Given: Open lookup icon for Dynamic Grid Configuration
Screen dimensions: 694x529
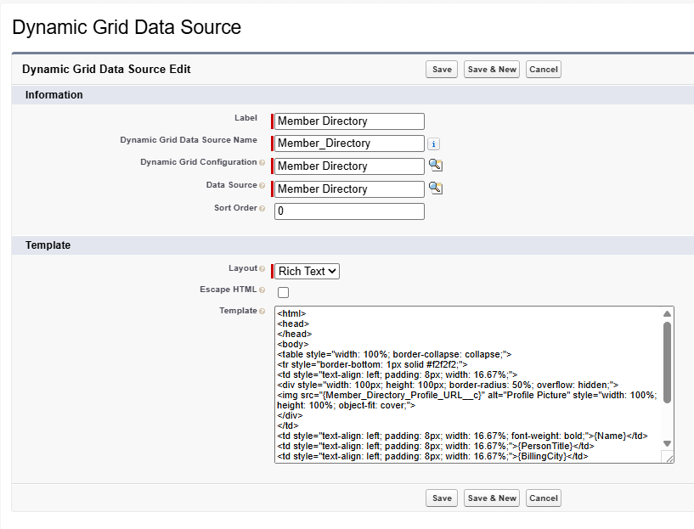Looking at the screenshot, I should (x=435, y=166).
